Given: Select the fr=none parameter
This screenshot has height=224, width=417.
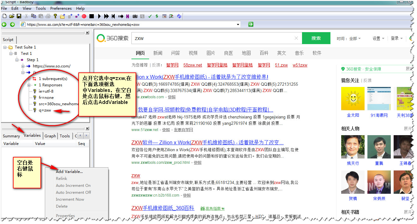Looking at the screenshot, I should point(46,98).
